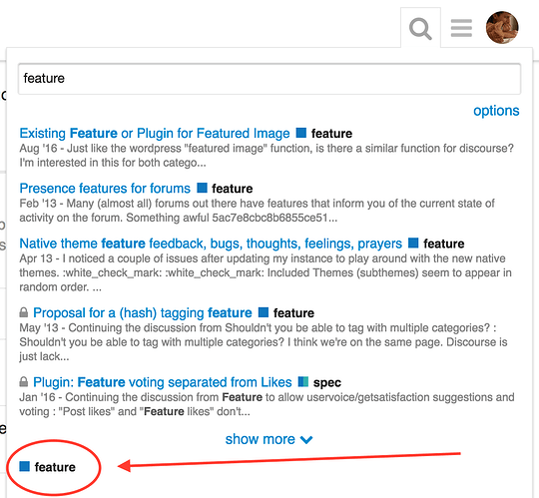This screenshot has width=539, height=498.
Task: Open 'Proposal for a (hash) tagging feature' topic
Action: [143, 313]
